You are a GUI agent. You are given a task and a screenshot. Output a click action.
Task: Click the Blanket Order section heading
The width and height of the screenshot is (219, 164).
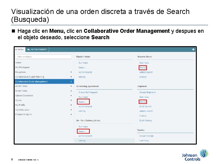[x=83, y=56]
